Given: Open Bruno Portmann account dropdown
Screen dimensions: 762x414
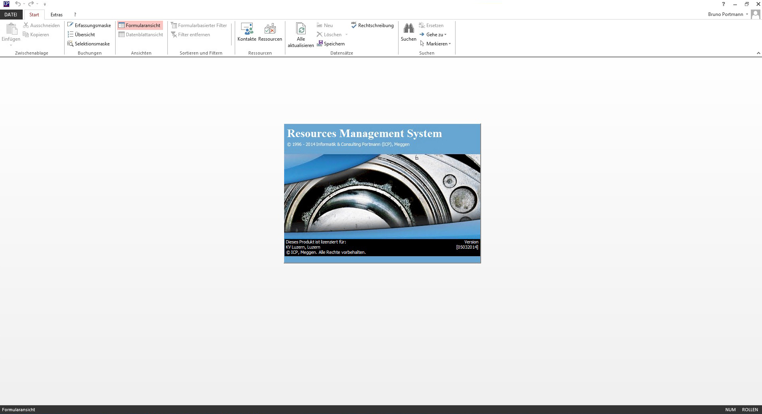Looking at the screenshot, I should pyautogui.click(x=728, y=14).
